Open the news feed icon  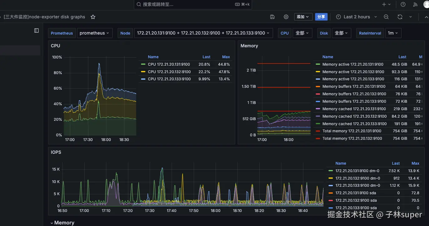pos(415,4)
